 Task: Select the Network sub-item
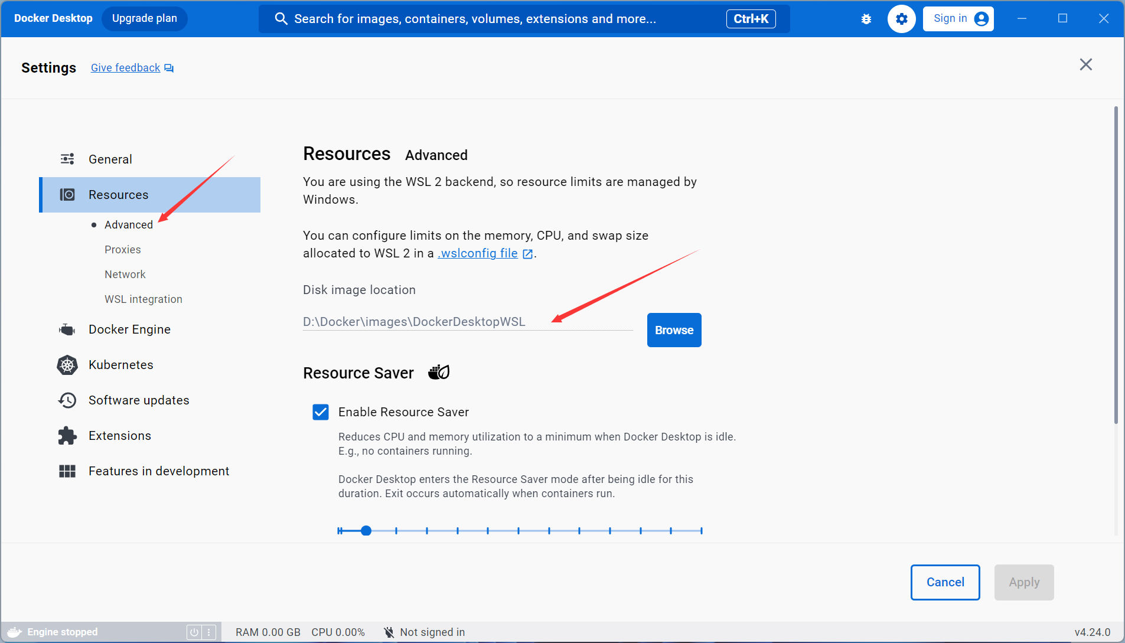[125, 275]
